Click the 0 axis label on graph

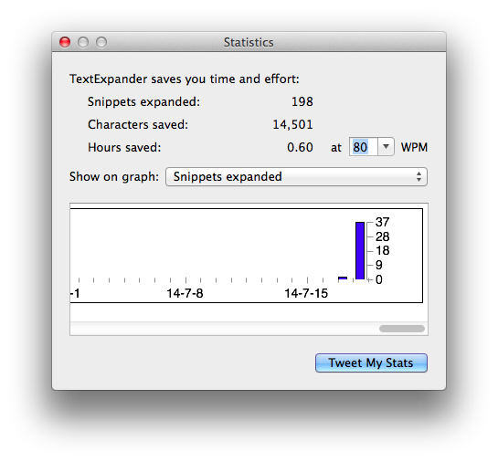pyautogui.click(x=379, y=279)
